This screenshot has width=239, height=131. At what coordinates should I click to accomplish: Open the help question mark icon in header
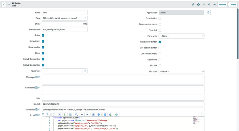(x=198, y=5)
